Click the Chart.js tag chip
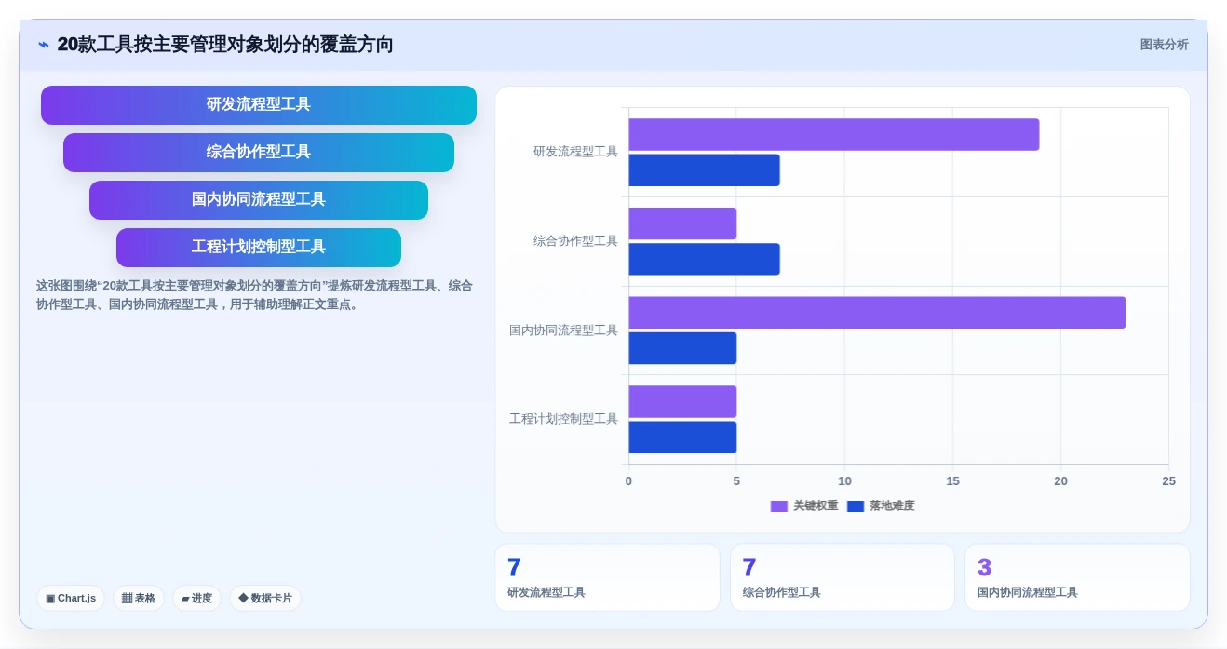This screenshot has width=1227, height=649. click(71, 598)
